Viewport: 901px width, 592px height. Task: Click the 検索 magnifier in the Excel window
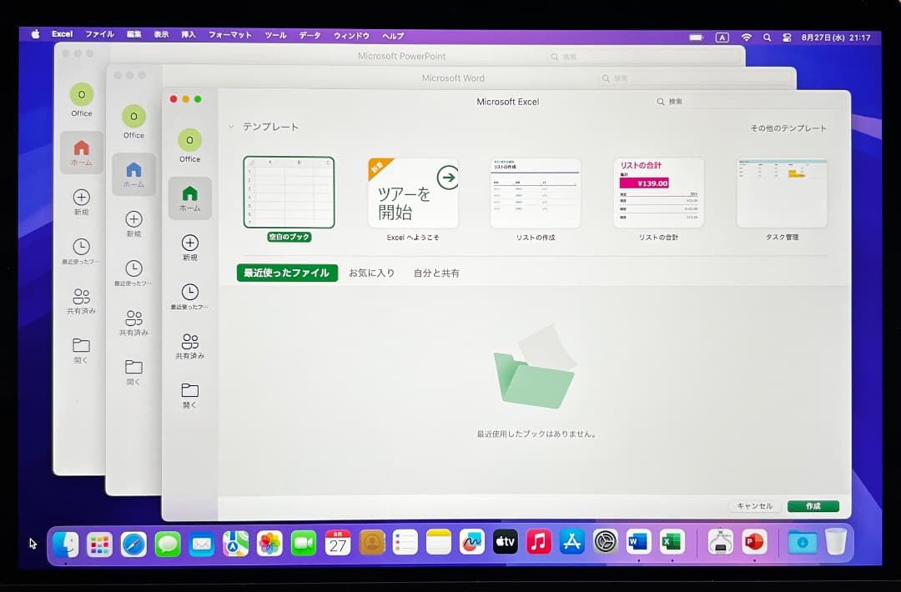pyautogui.click(x=662, y=101)
